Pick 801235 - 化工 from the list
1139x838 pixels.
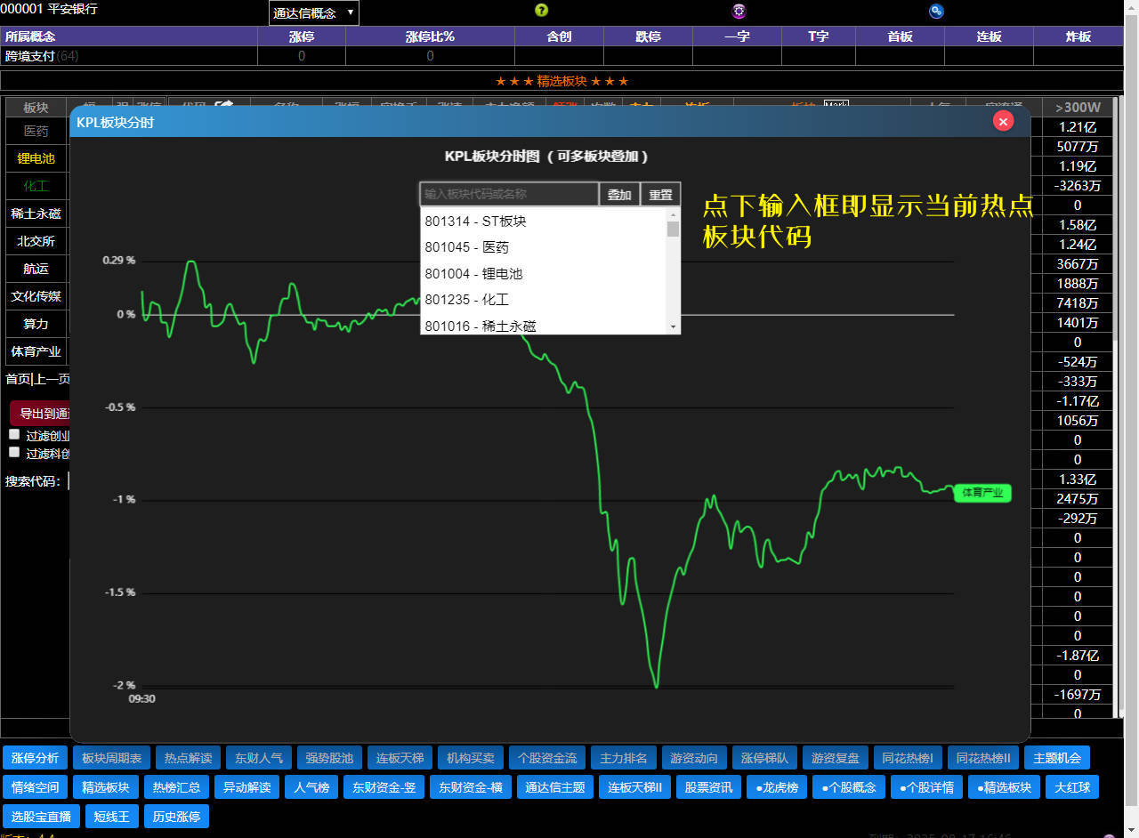pos(467,300)
